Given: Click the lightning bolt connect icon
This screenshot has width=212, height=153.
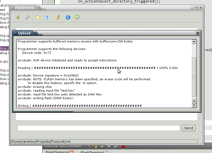Looking at the screenshot, I should click(x=18, y=17).
